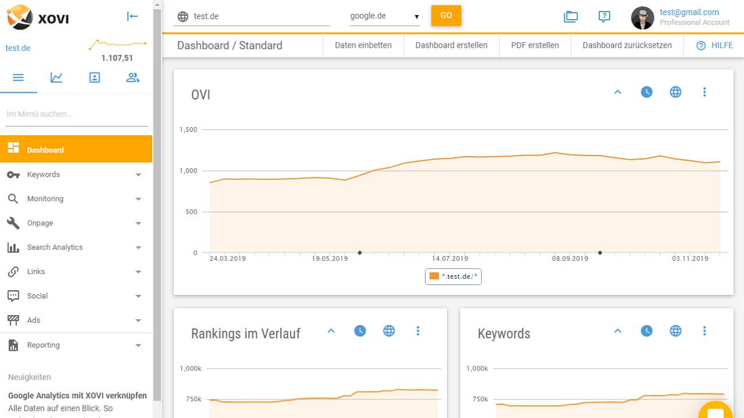The image size is (744, 418).
Task: Collapse the sidebar with the arrow icon
Action: click(133, 16)
